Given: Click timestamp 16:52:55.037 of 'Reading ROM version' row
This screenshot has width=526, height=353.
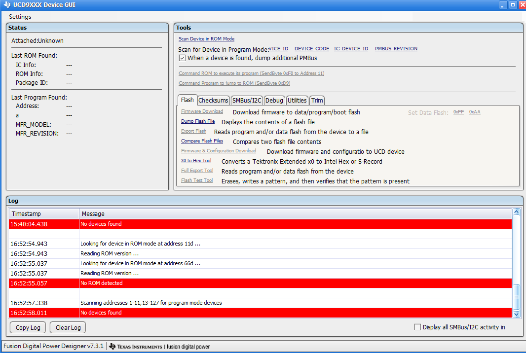Looking at the screenshot, I should pyautogui.click(x=29, y=274).
